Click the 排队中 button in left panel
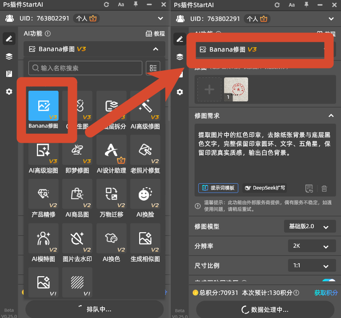 point(95,309)
